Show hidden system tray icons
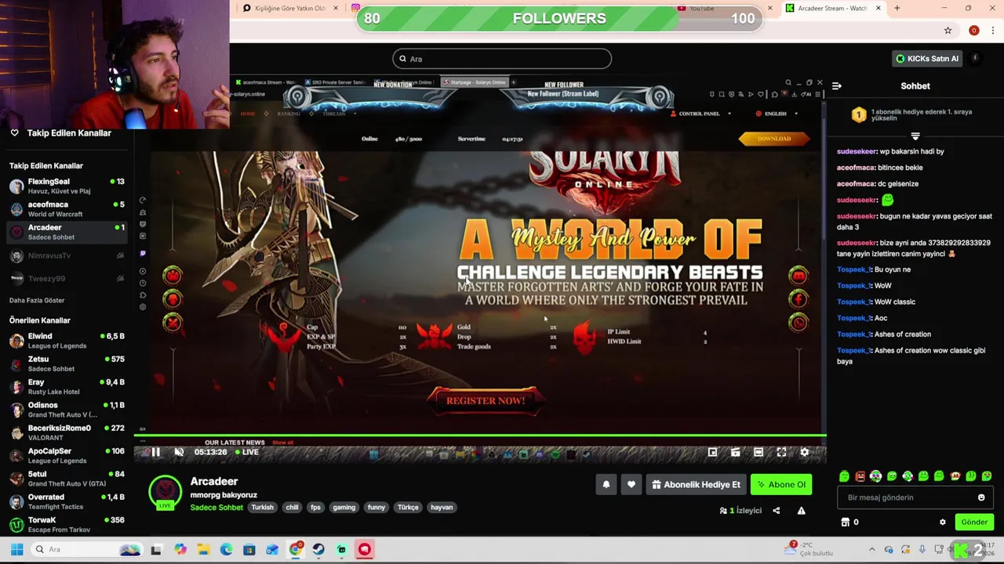Screen dimensions: 1004x564 [871, 549]
